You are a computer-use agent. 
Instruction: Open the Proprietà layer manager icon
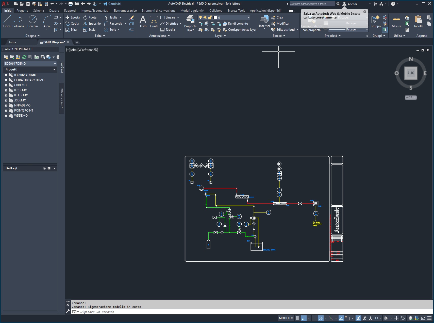[190, 23]
